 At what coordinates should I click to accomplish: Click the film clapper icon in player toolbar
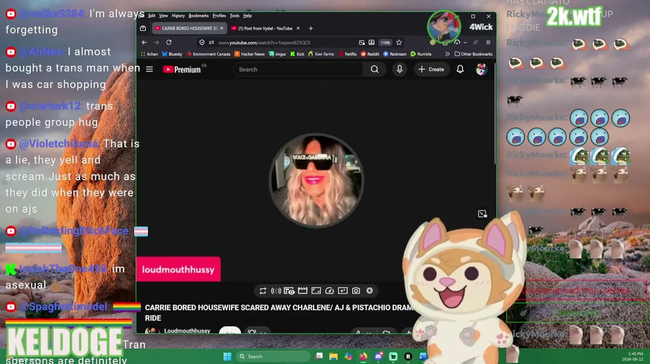[302, 291]
